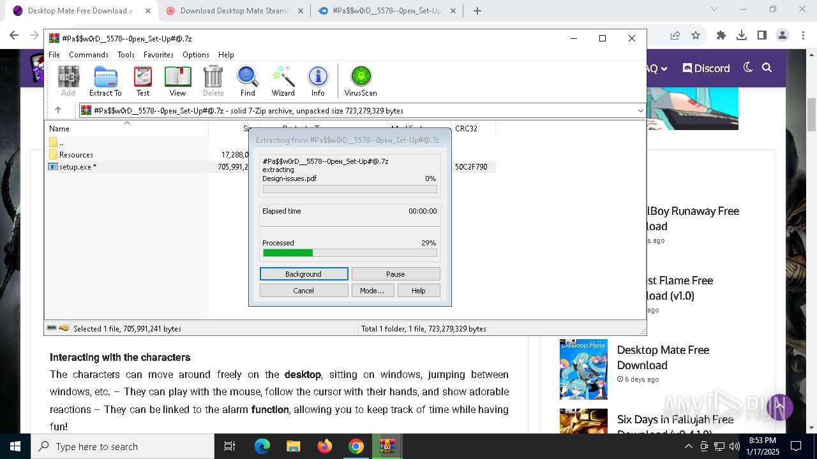The image size is (817, 459).
Task: Open a new browser tab with plus
Action: tap(477, 10)
